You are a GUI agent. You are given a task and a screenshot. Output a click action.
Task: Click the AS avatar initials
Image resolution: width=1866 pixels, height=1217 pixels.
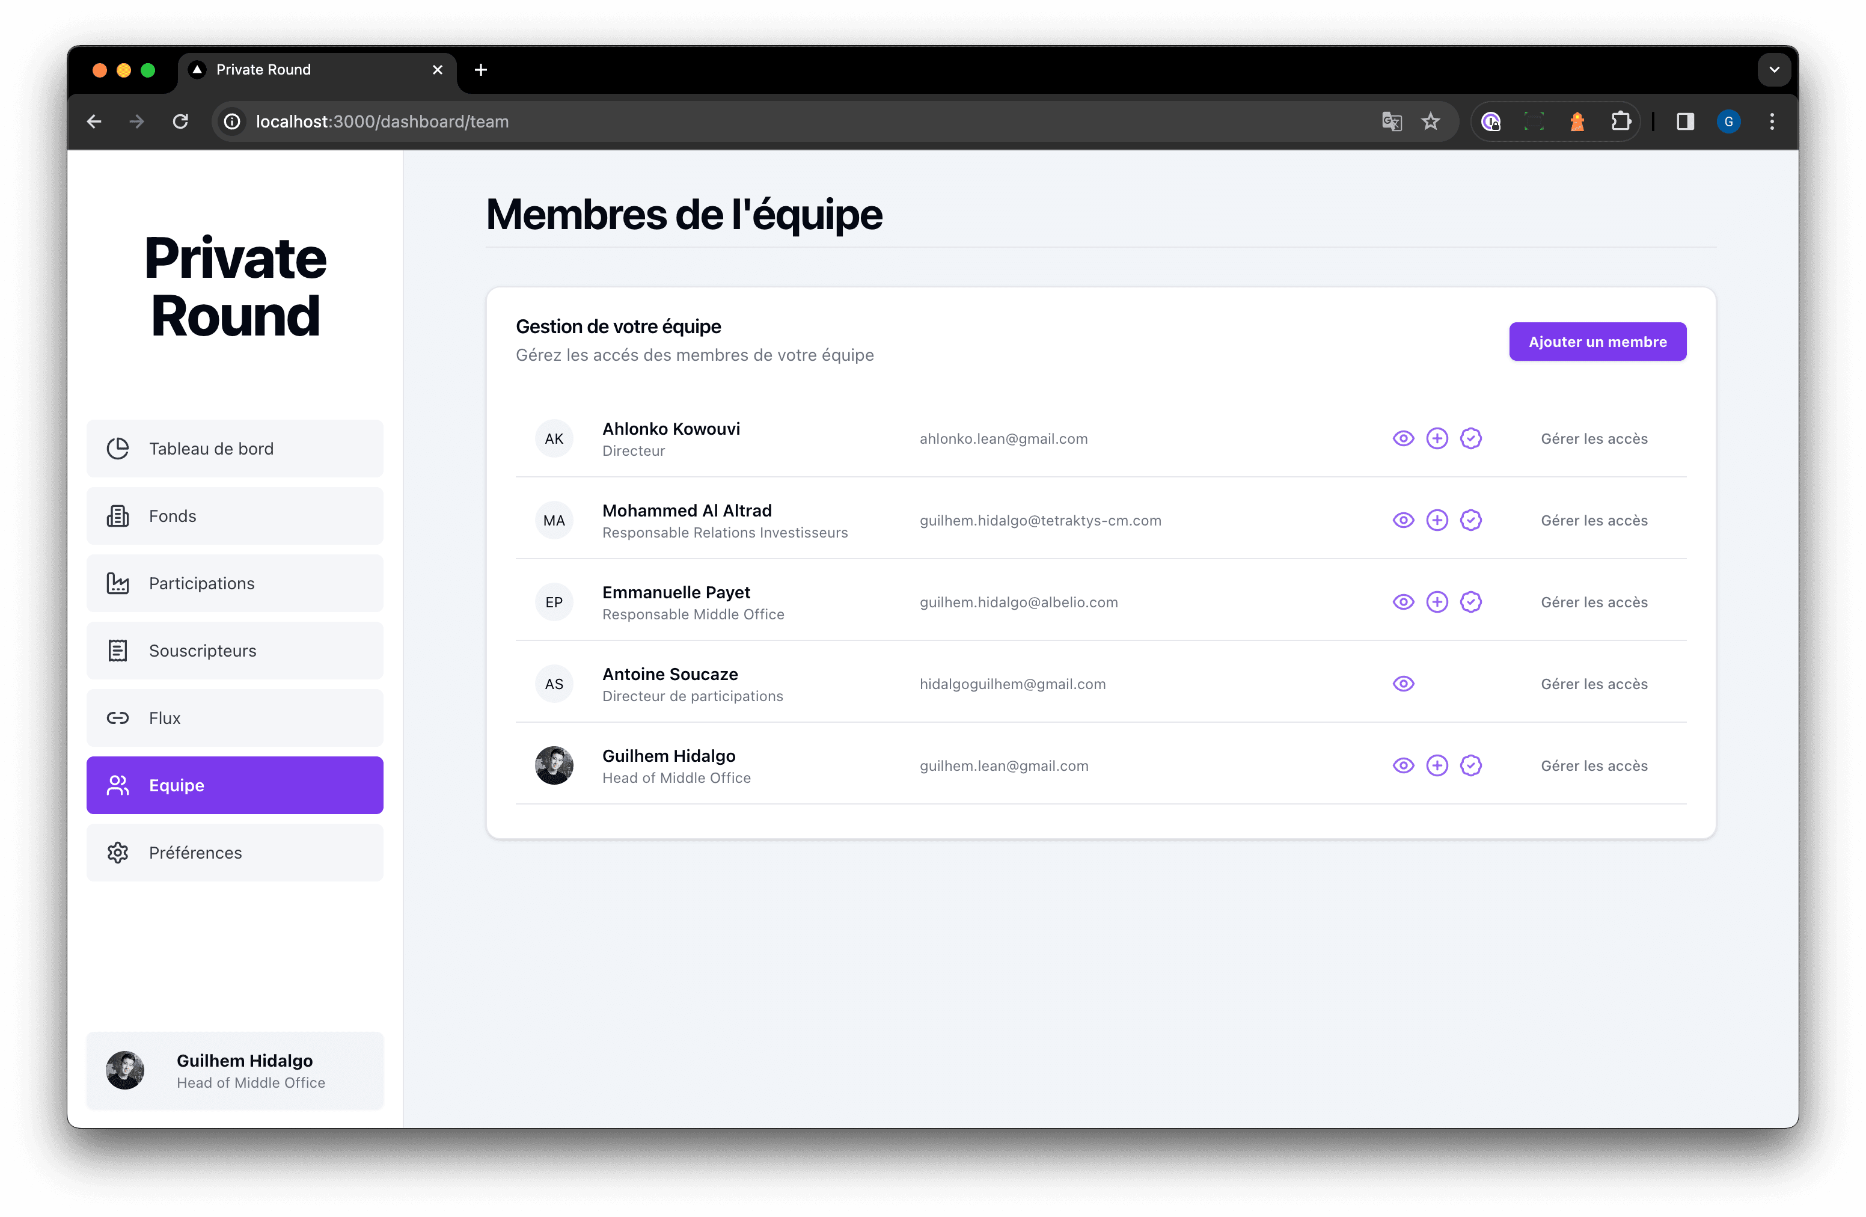pyautogui.click(x=554, y=684)
